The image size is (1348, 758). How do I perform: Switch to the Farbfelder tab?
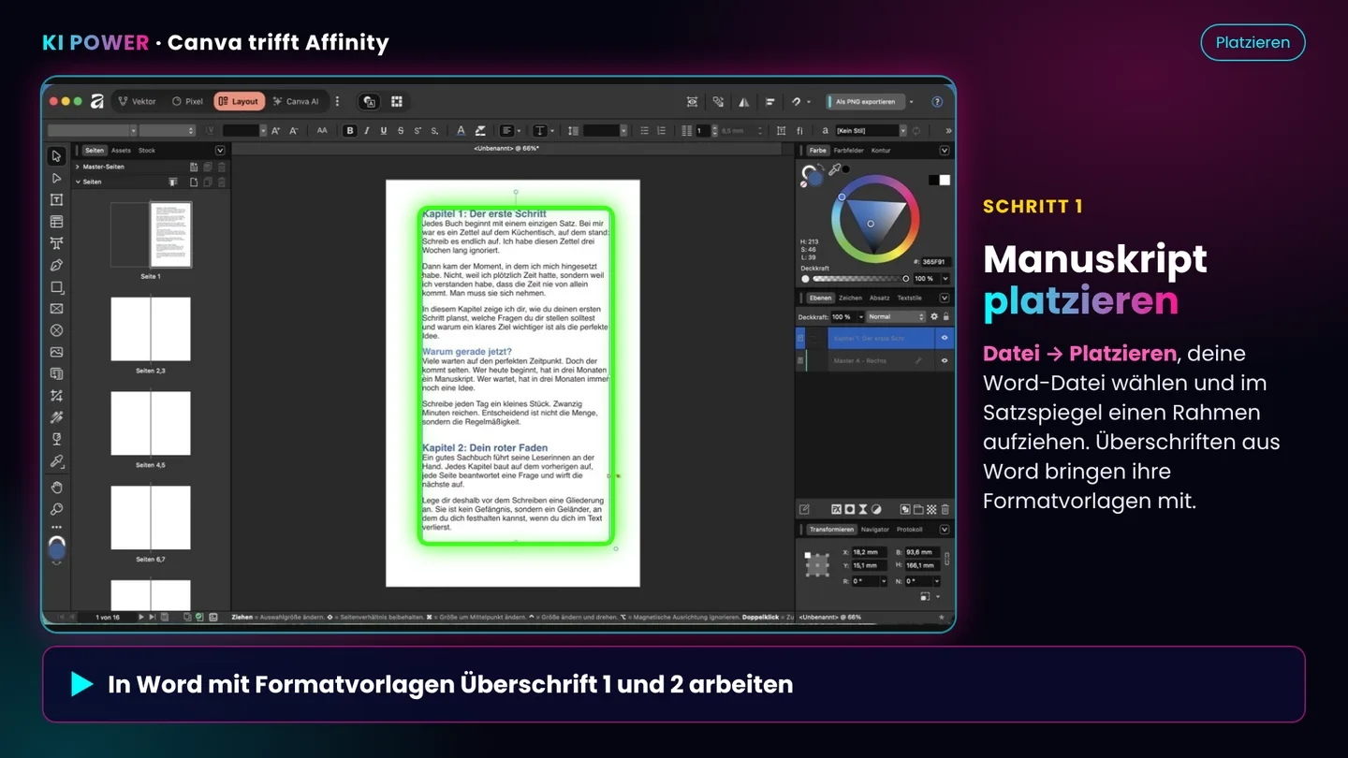point(849,151)
